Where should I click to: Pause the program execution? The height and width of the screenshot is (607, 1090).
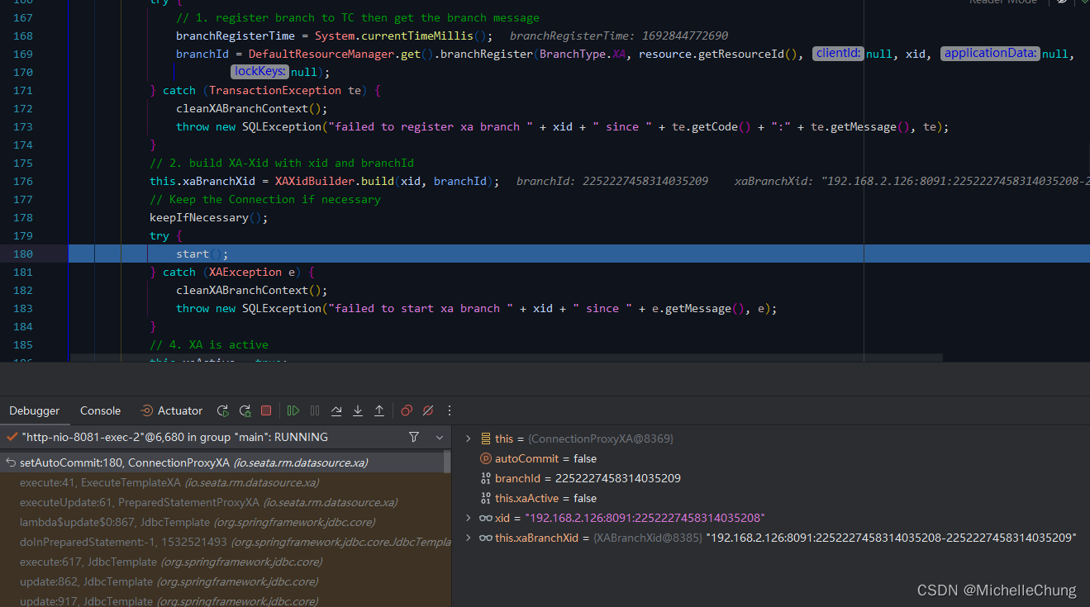315,410
